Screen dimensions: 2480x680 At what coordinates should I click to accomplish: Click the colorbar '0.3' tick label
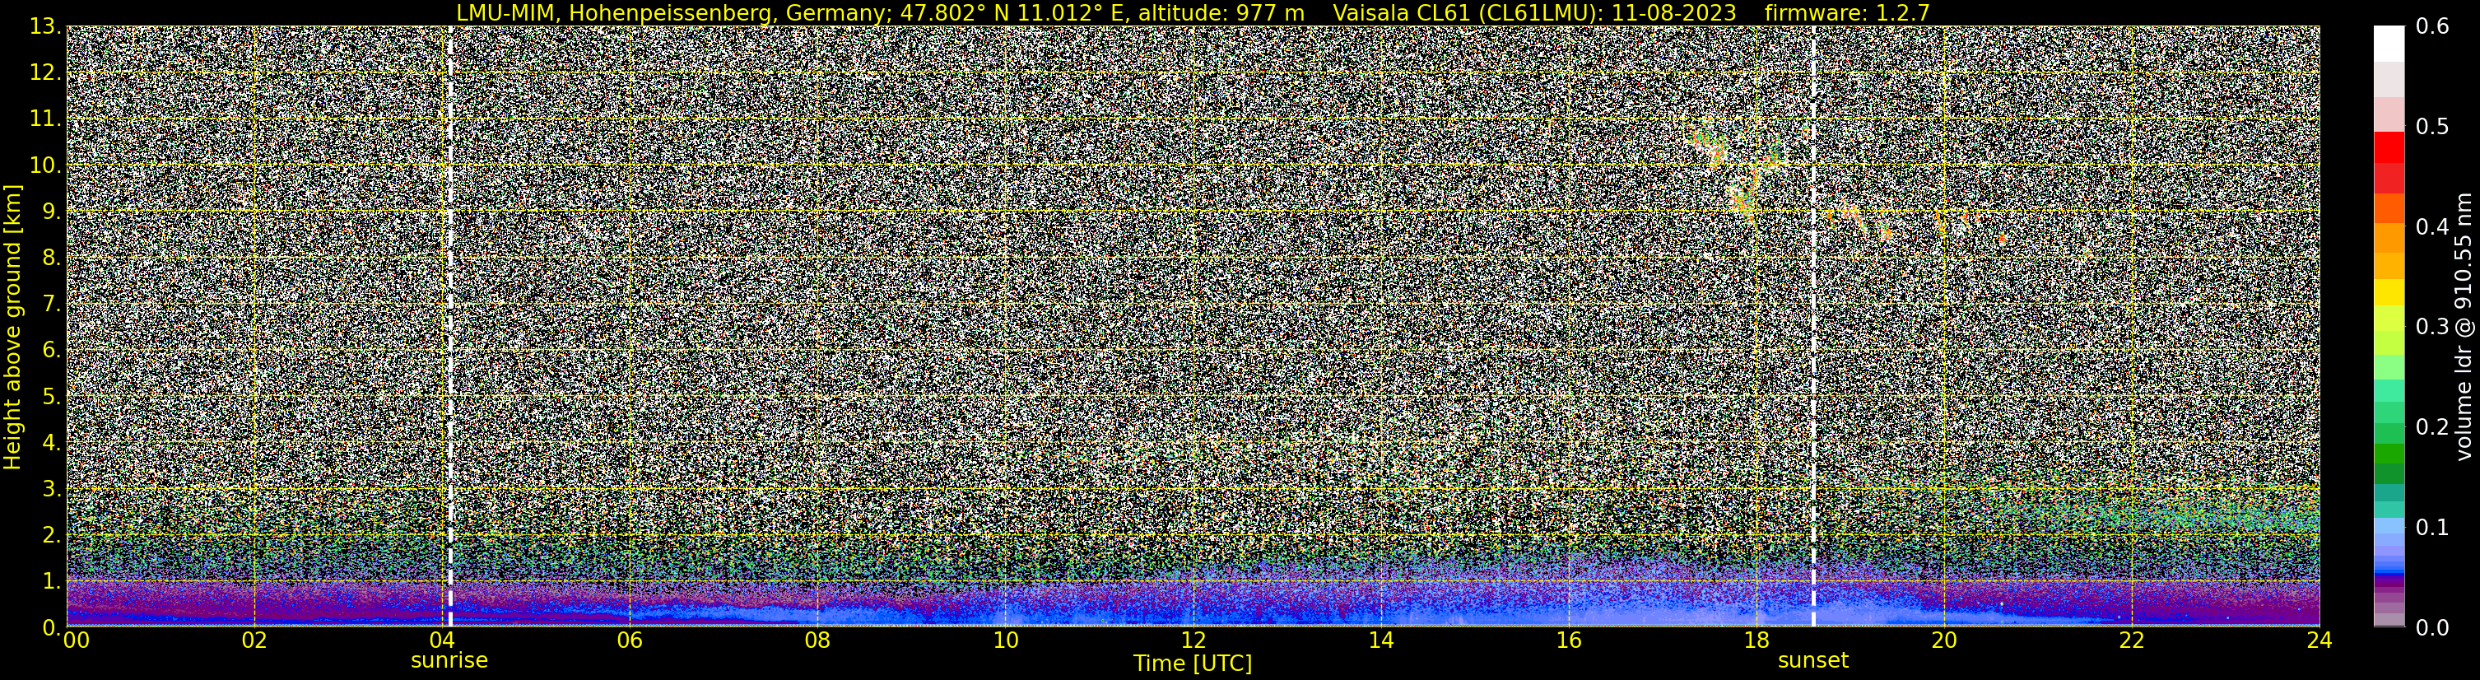[2433, 328]
